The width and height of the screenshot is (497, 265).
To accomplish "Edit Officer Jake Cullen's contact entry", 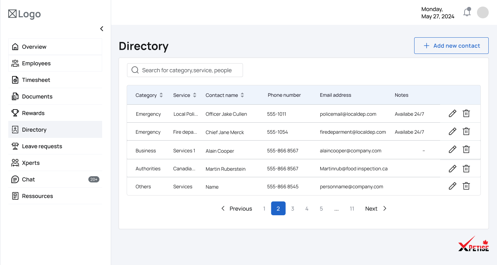I will 452,113.
